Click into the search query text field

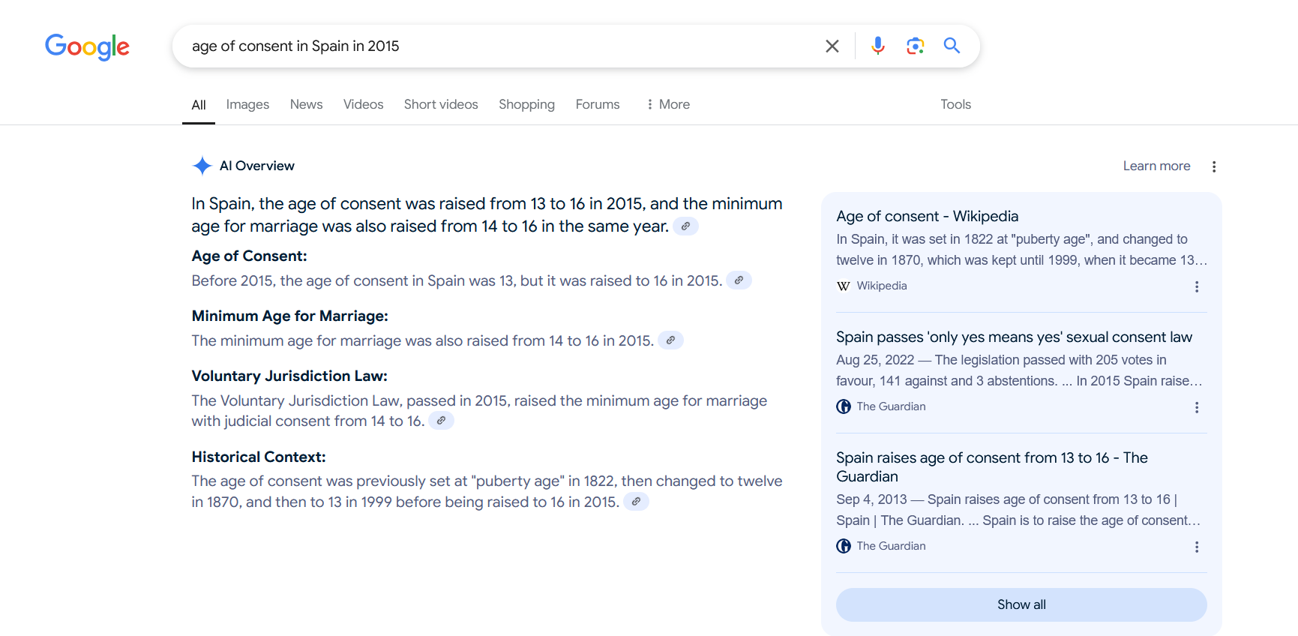pos(495,46)
